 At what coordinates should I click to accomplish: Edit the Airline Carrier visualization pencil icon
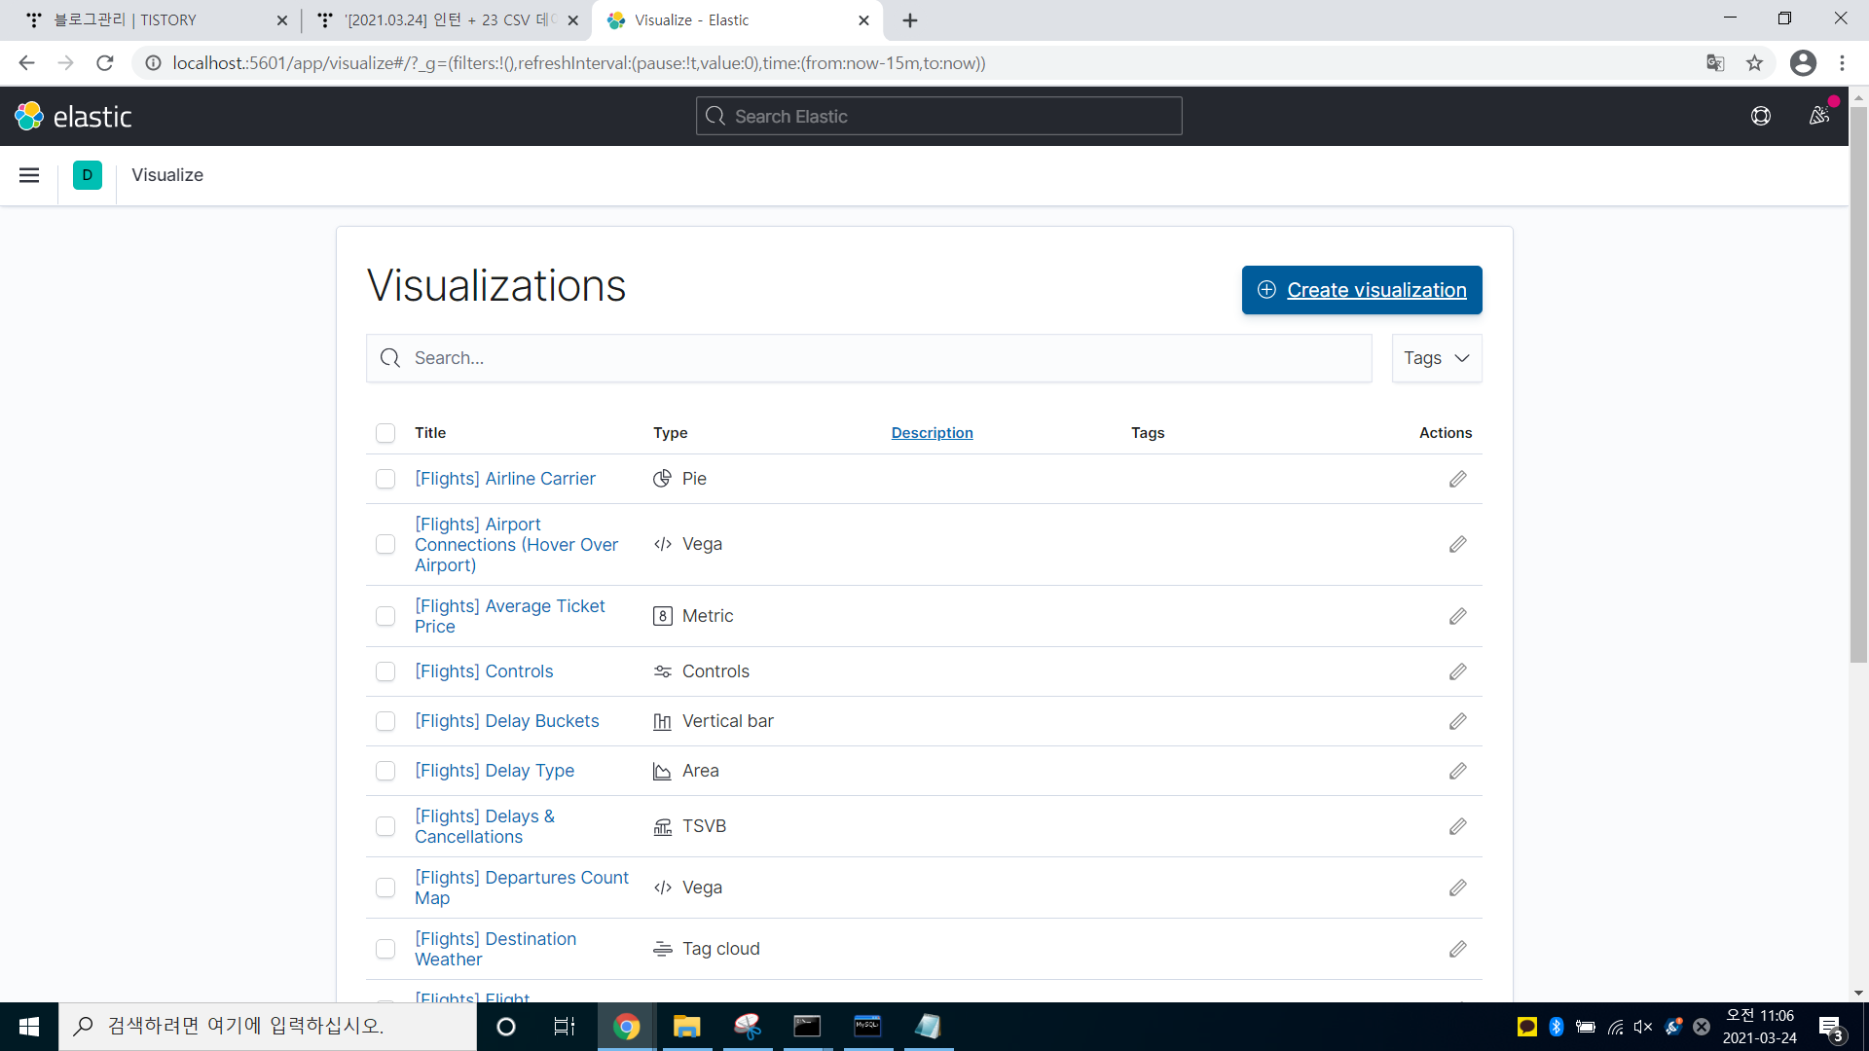1457,479
